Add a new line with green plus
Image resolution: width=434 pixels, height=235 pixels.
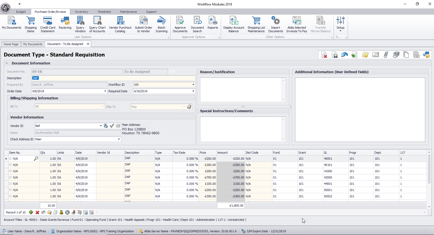pos(31,212)
